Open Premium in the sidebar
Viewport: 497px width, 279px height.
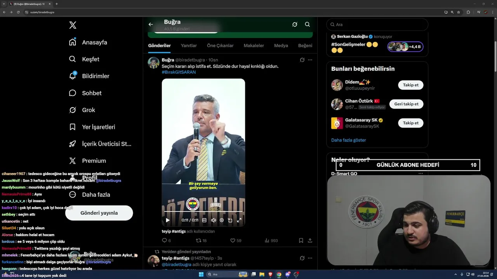pyautogui.click(x=87, y=161)
